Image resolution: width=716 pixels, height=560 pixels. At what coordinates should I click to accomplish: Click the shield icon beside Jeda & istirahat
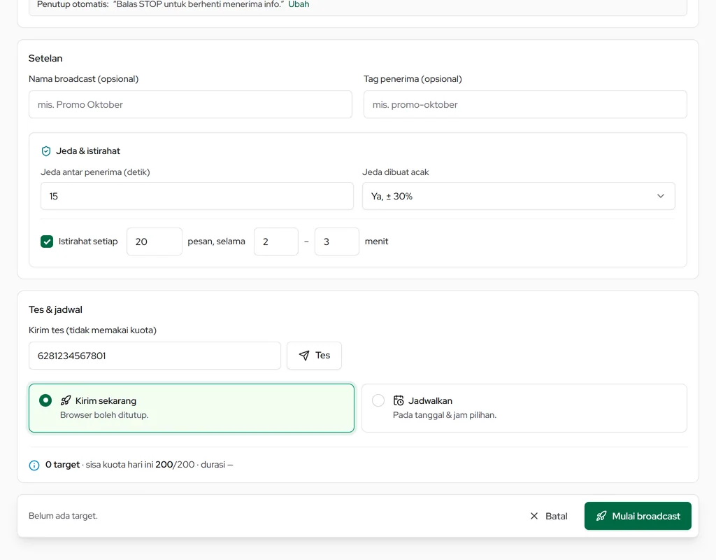(46, 151)
